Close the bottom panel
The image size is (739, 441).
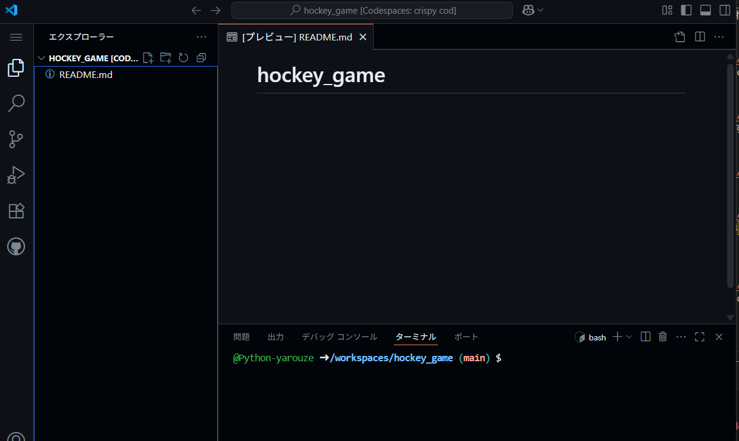coord(719,337)
